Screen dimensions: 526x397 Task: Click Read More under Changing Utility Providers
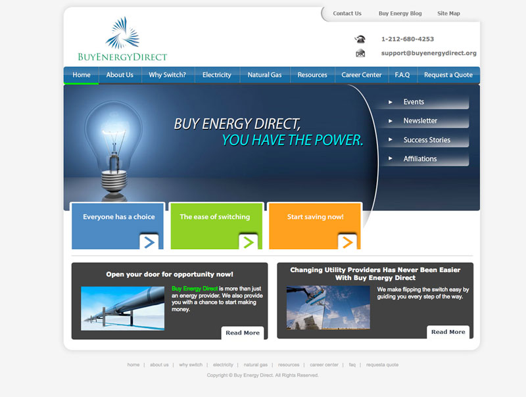448,332
